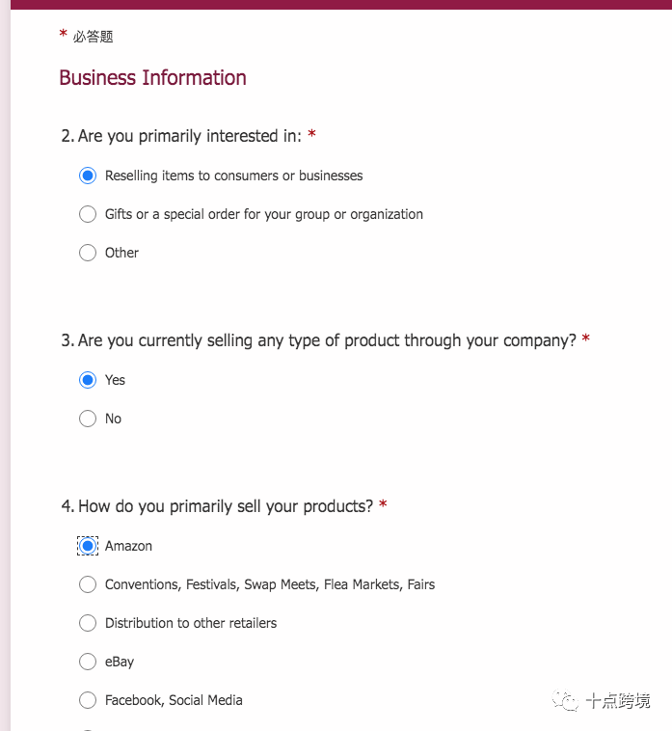
Task: Click the eBay option label text
Action: [120, 662]
